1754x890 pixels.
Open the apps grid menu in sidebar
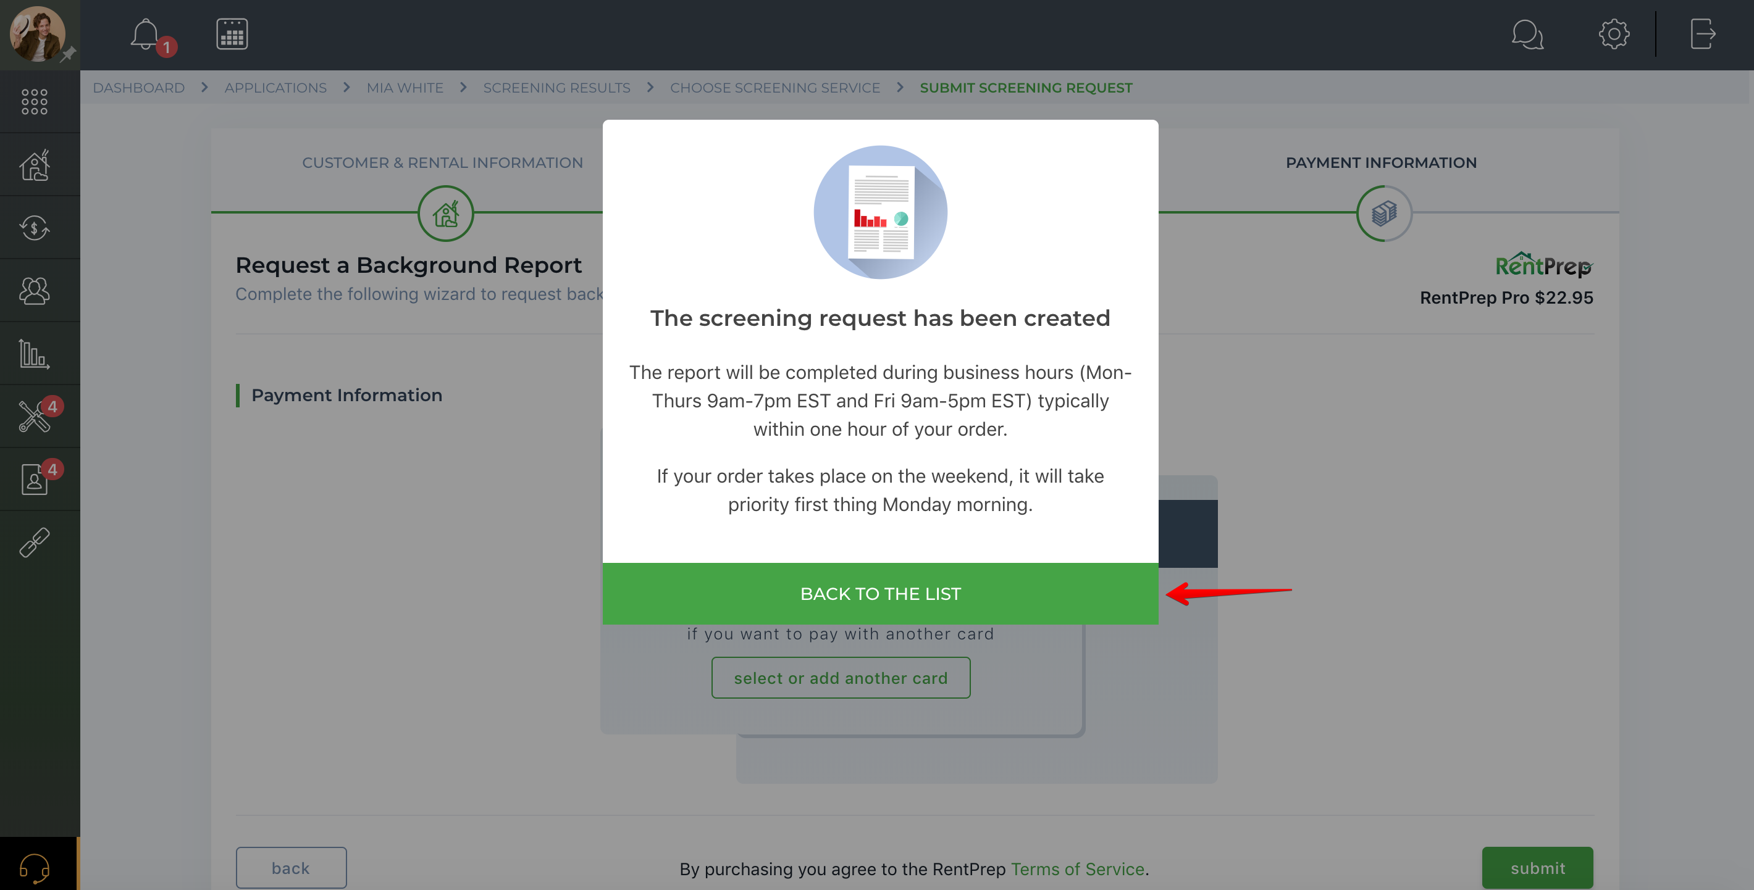(35, 101)
